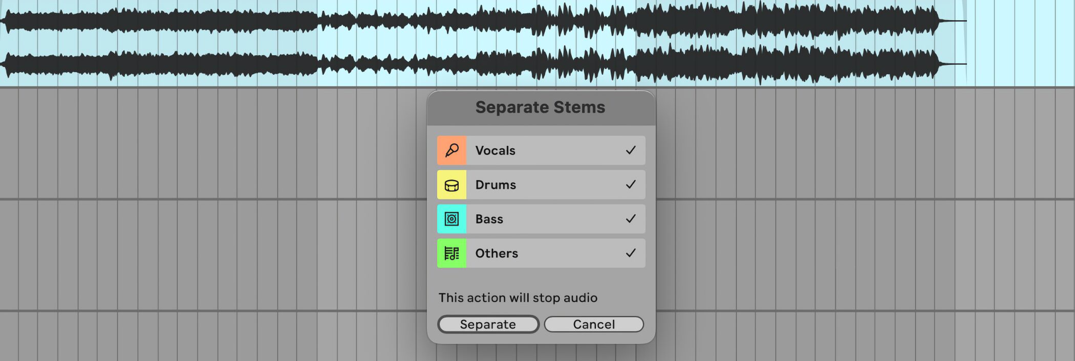Select the Drums row label
Viewport: 1075px width, 361px height.
point(496,185)
